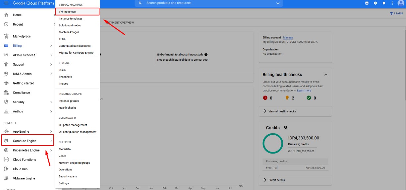The width and height of the screenshot is (406, 190).
Task: Open Network endpoint groups
Action: point(77,163)
